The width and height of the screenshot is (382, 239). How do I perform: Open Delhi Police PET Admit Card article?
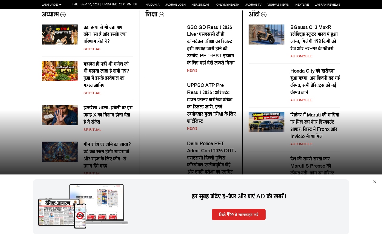pos(212,157)
